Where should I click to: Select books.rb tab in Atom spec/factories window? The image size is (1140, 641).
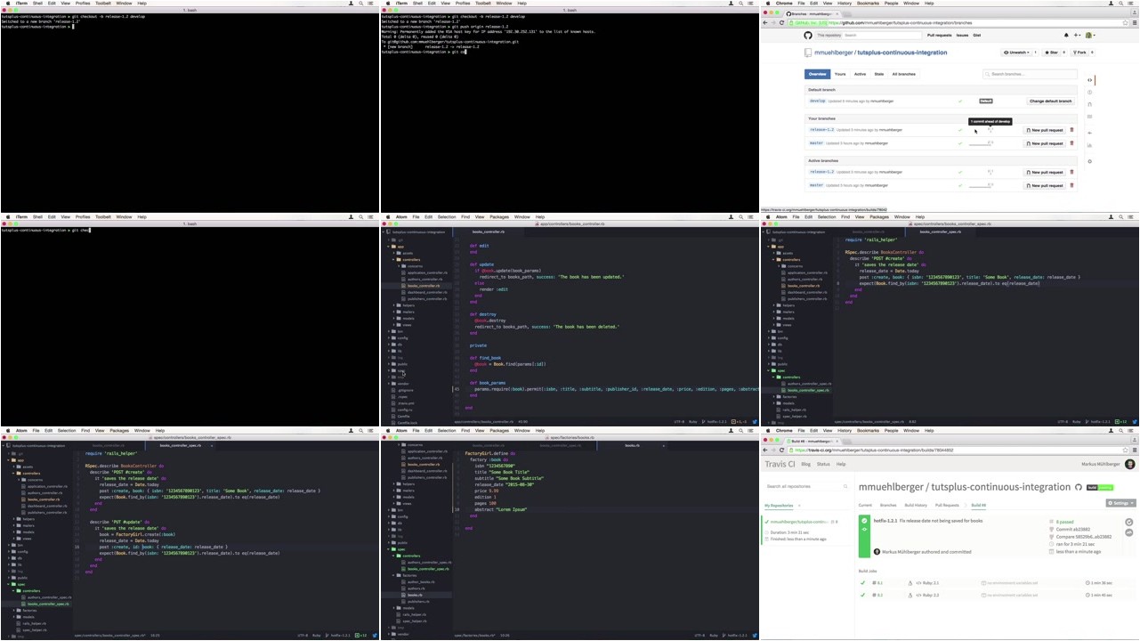[x=631, y=445]
